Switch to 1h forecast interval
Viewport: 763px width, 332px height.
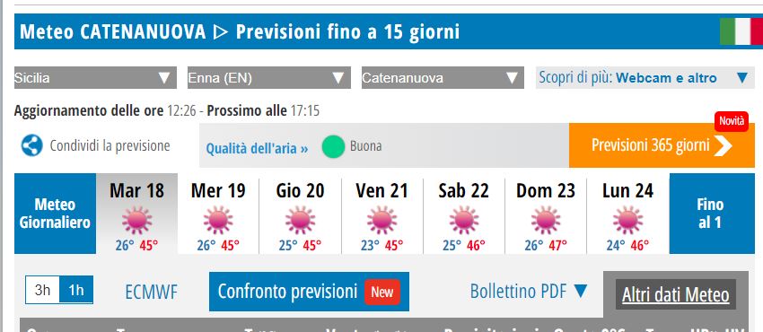click(76, 290)
